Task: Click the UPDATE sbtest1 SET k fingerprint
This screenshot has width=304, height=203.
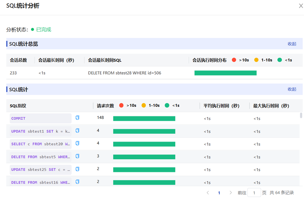Action: tap(40, 131)
